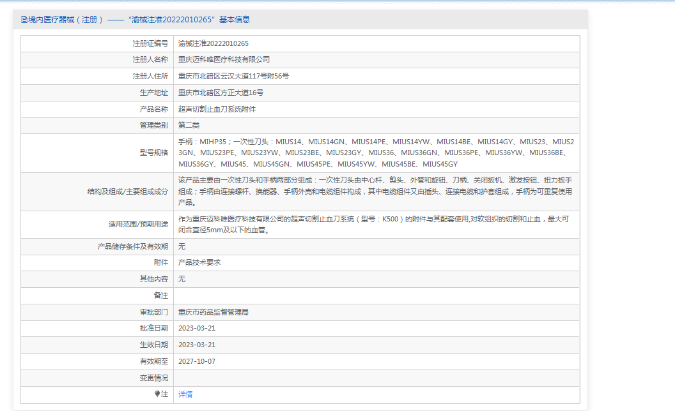The width and height of the screenshot is (675, 411).
Task: Click the approver 重庆市药品监督管理局
Action: pyautogui.click(x=213, y=312)
